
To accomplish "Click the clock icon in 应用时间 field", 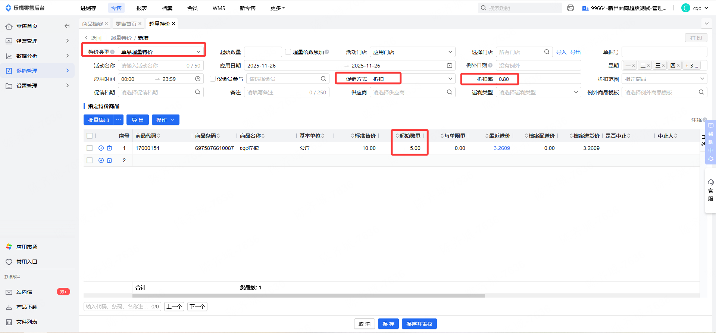I will pos(198,79).
